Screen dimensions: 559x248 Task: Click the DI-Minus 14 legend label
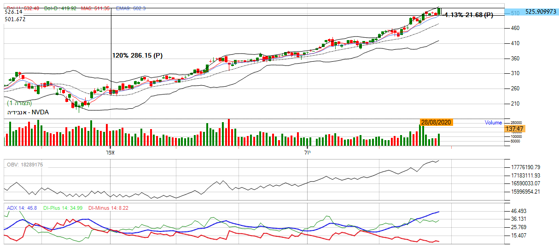tap(108, 208)
